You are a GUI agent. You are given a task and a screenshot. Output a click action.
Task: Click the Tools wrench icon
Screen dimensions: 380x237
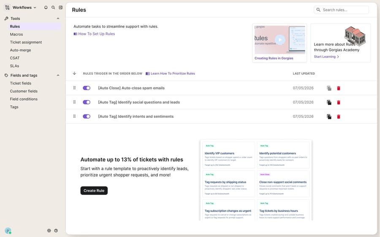[x=6, y=19]
